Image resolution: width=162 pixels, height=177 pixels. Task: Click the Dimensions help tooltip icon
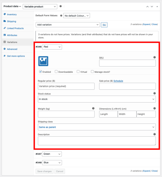click(x=154, y=108)
